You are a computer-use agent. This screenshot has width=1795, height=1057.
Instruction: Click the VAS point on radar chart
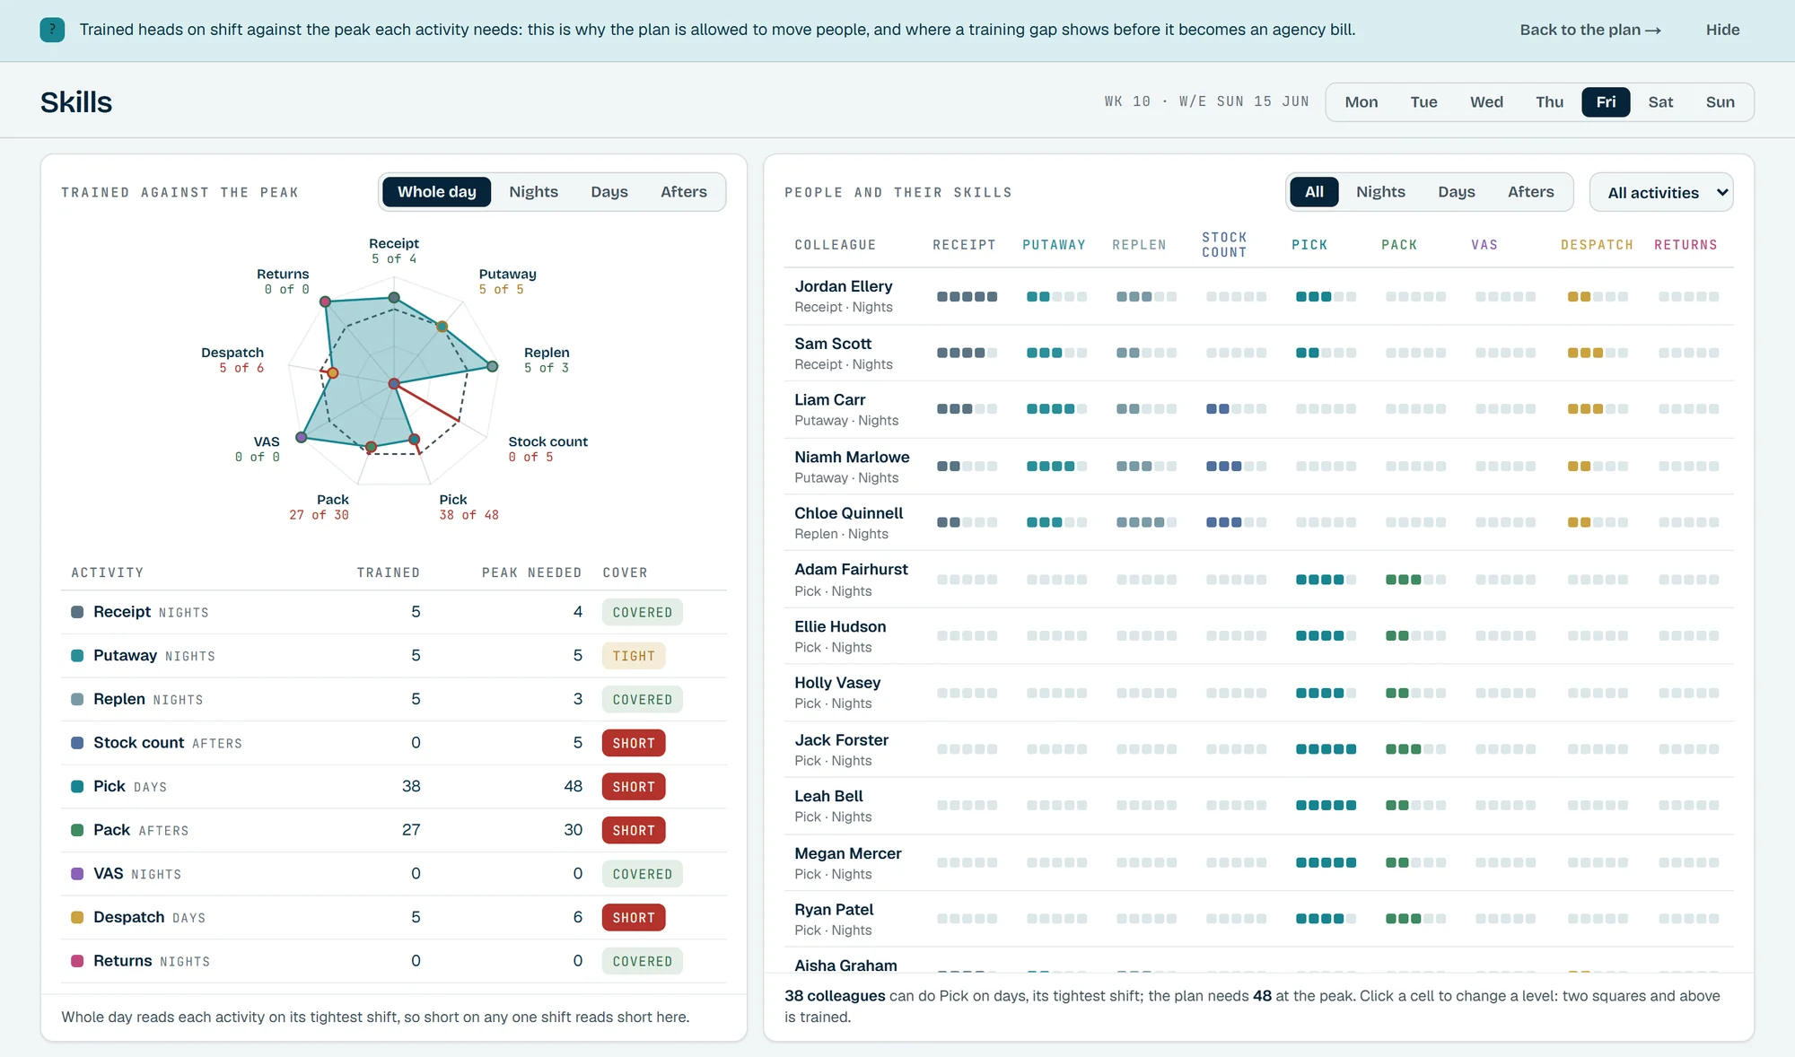click(x=302, y=437)
